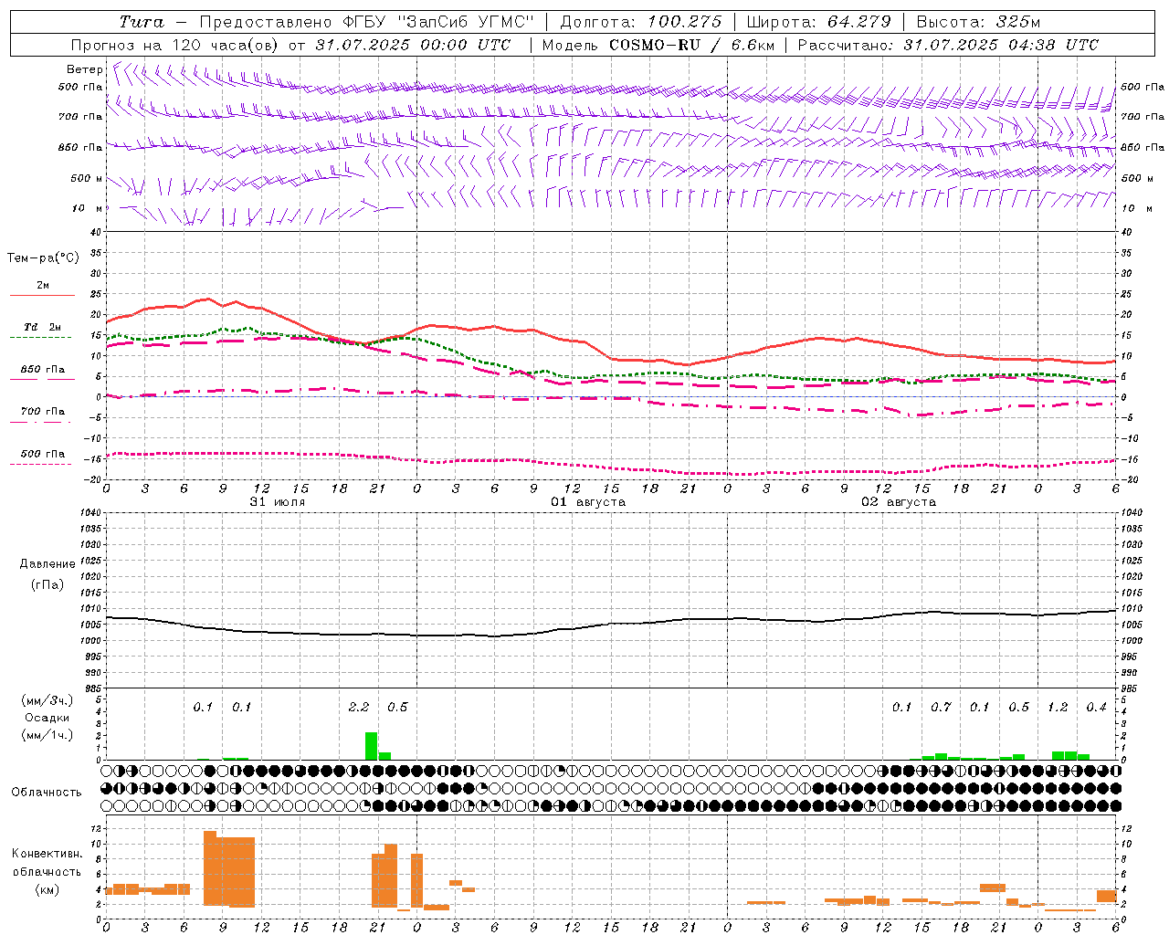Click the station name "Tura" in the header
This screenshot has width=1169, height=935.
[142, 22]
